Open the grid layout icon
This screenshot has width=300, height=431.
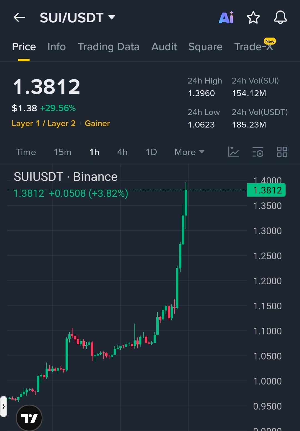282,152
